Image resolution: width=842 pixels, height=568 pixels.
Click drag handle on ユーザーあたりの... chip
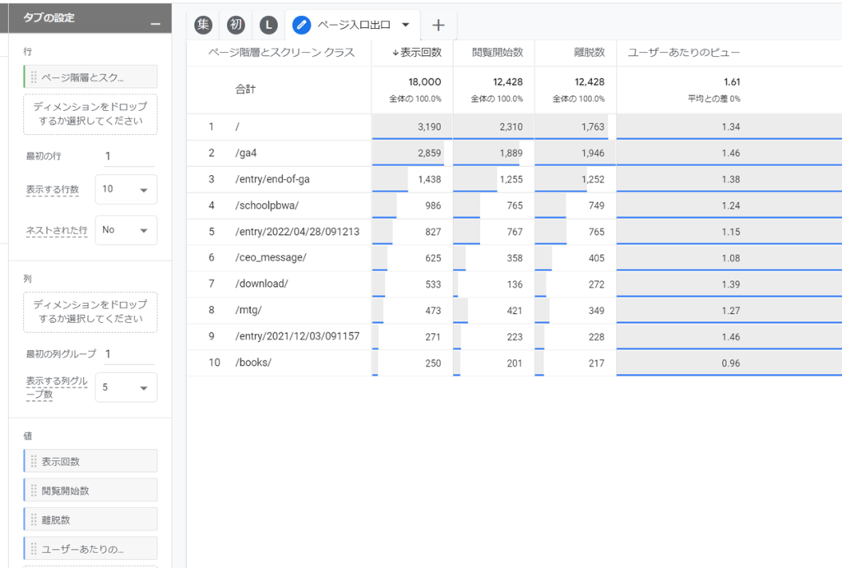(x=34, y=548)
